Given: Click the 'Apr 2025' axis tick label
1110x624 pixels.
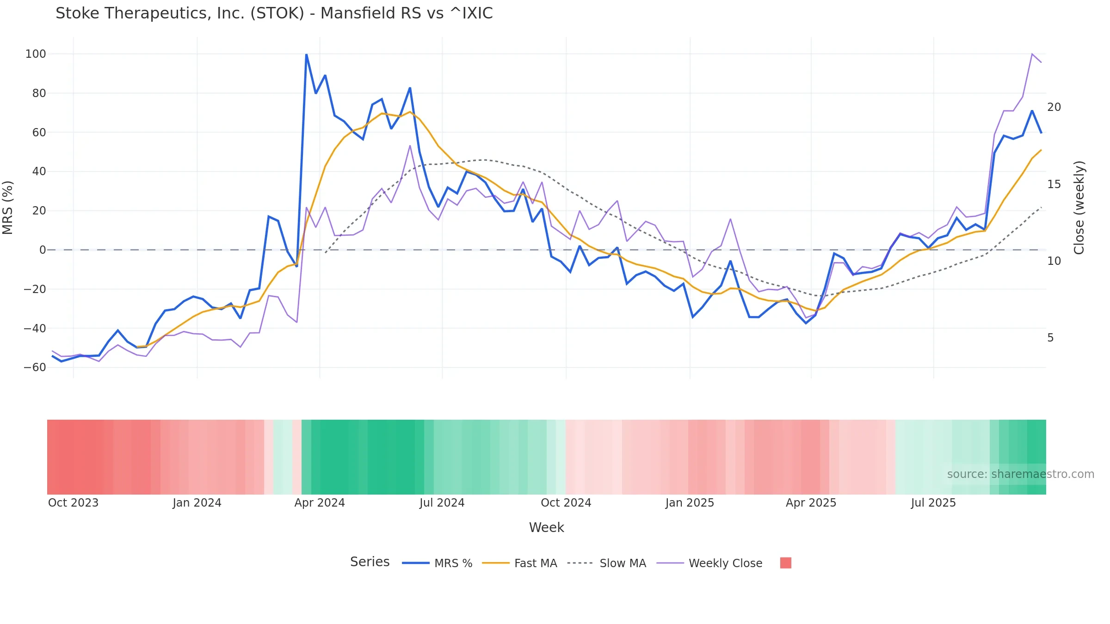Looking at the screenshot, I should pos(811,503).
